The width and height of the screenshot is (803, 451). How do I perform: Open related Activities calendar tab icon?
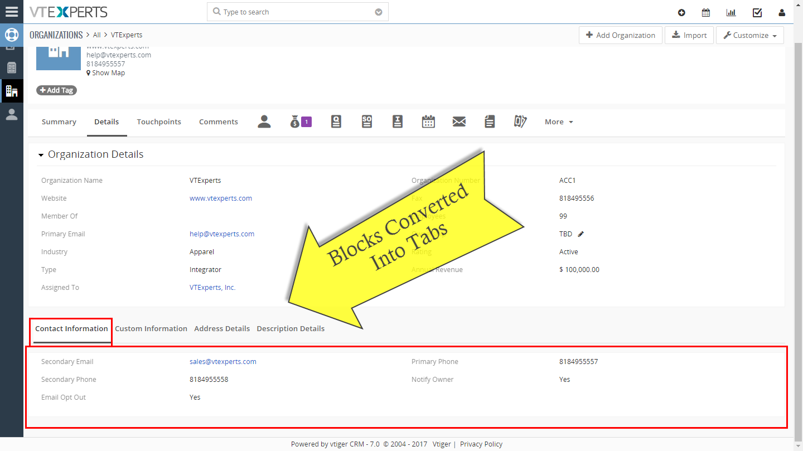pyautogui.click(x=428, y=122)
